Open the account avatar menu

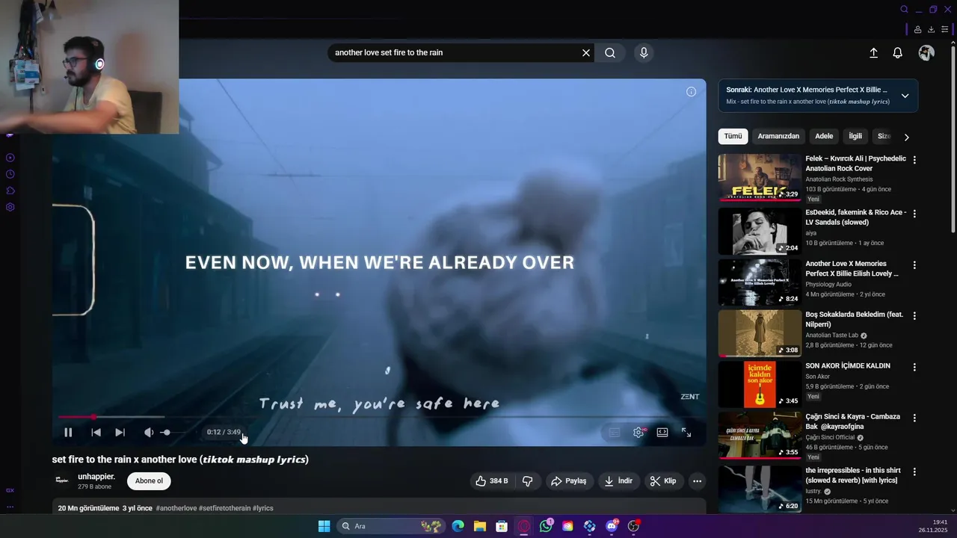click(926, 53)
